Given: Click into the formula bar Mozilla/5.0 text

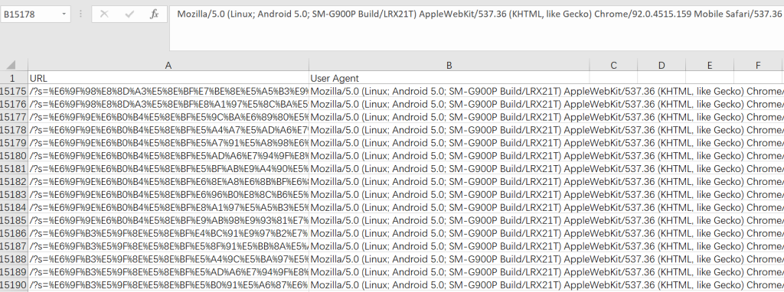Looking at the screenshot, I should tap(479, 14).
